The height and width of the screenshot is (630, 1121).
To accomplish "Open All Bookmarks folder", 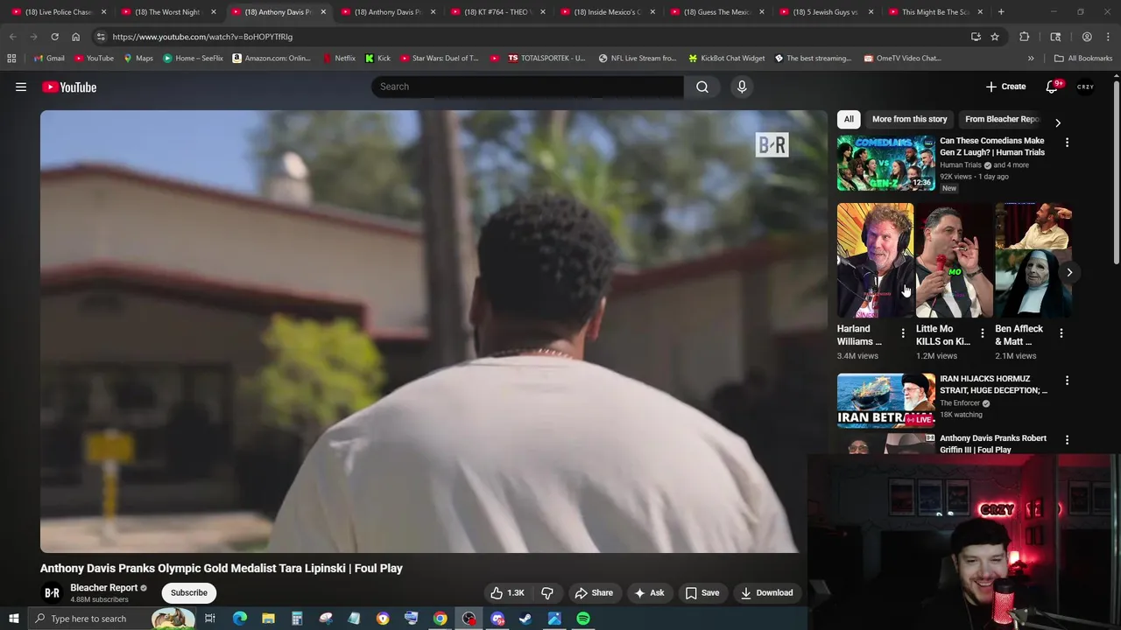I will coord(1083,59).
